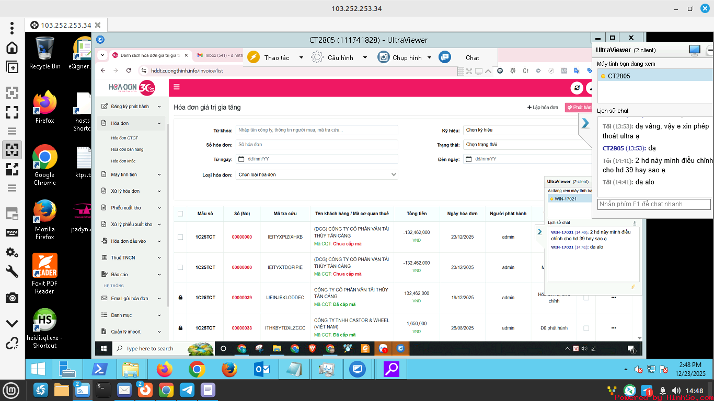Select Hóa đơn bán hàng in sidebar
The image size is (714, 401).
[127, 150]
